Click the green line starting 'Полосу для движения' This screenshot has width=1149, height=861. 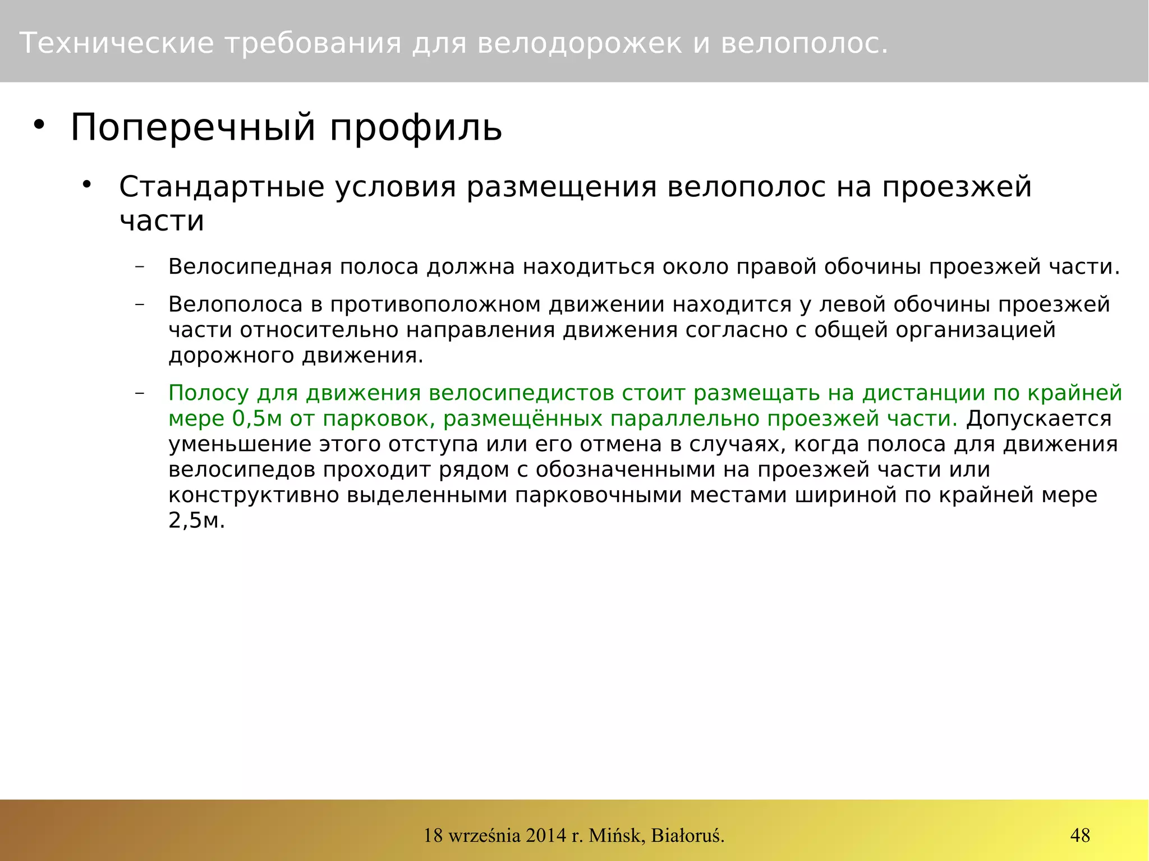(x=644, y=393)
